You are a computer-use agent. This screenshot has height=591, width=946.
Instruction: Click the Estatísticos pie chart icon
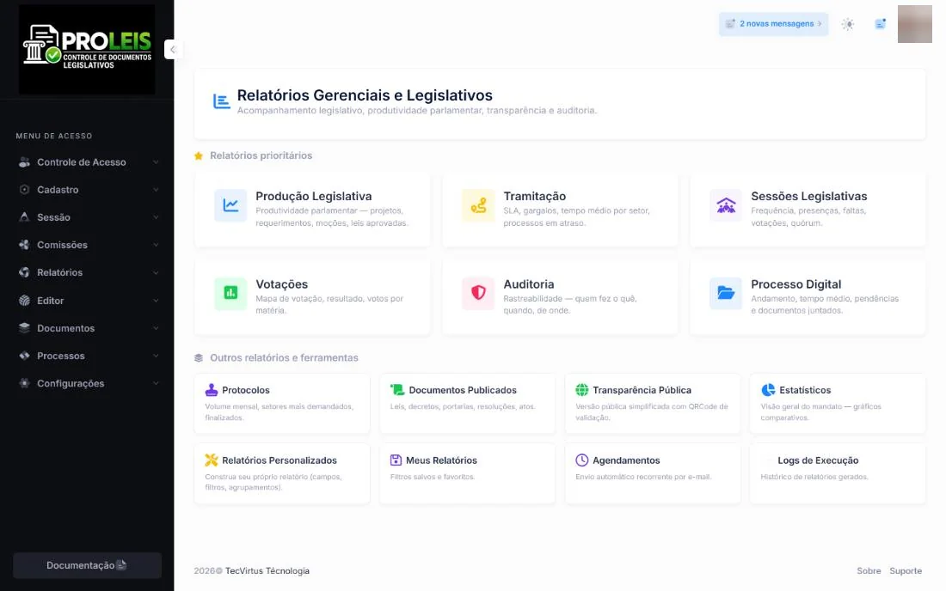(x=767, y=390)
